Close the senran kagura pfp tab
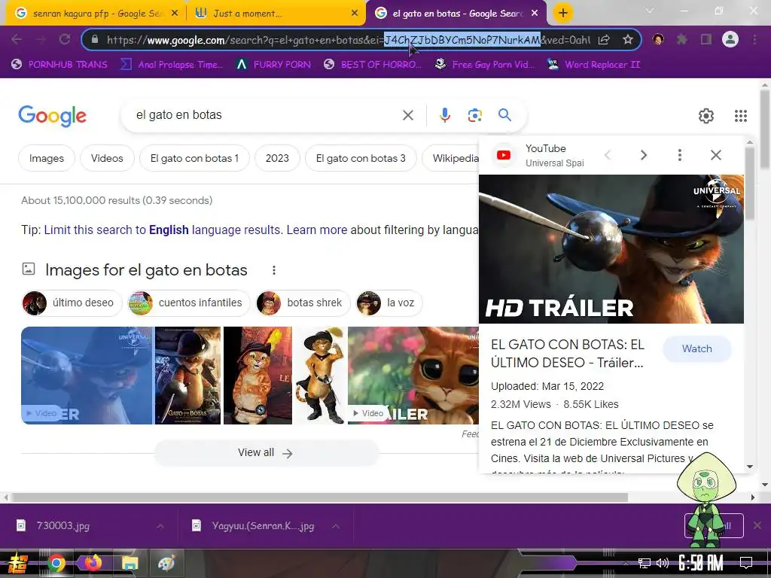The width and height of the screenshot is (771, 578). 175,14
